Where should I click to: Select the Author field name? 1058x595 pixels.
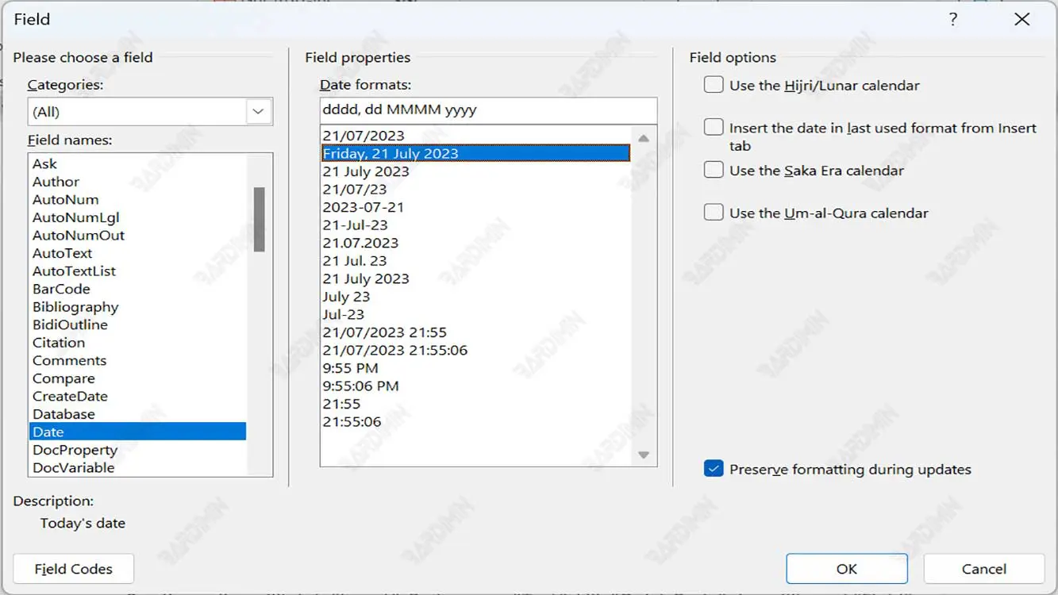[x=56, y=182]
